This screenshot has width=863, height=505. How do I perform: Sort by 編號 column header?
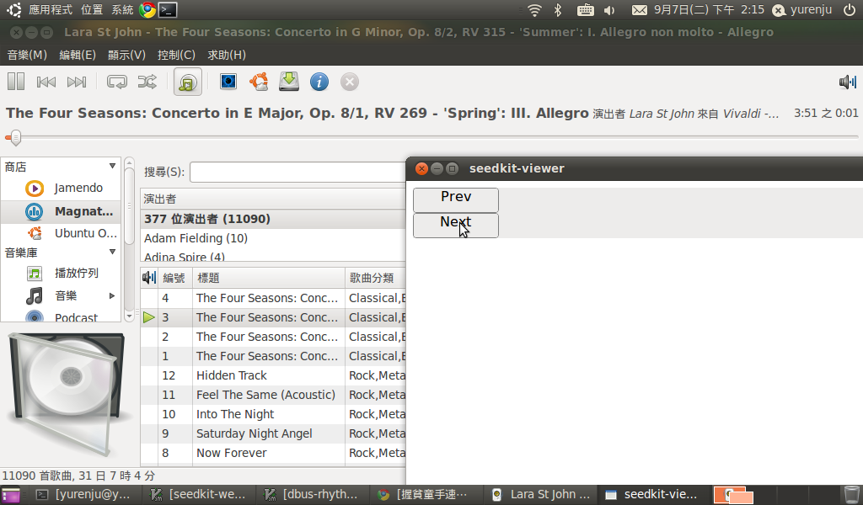click(175, 278)
